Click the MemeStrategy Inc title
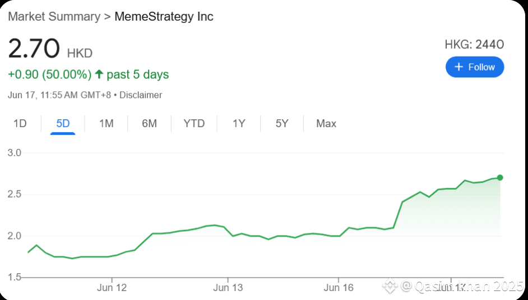 pos(164,17)
